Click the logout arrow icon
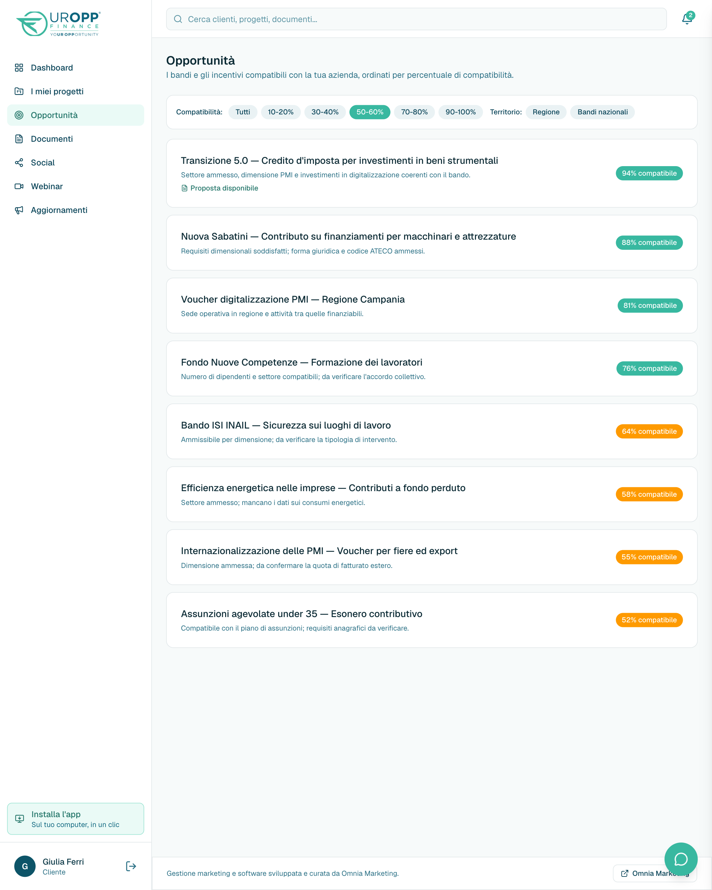 (131, 866)
